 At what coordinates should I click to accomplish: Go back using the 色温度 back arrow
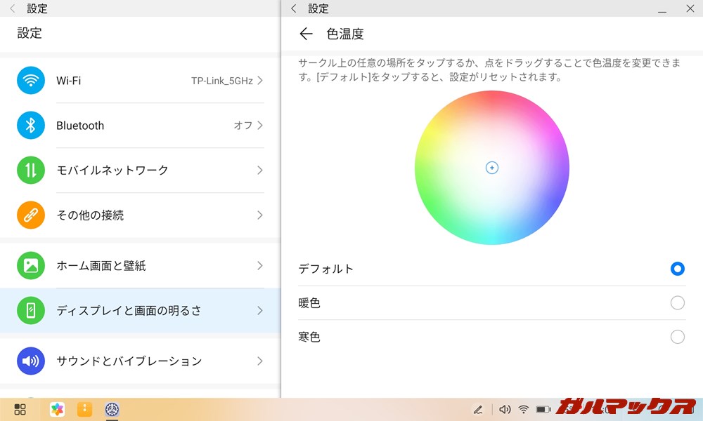tap(307, 34)
